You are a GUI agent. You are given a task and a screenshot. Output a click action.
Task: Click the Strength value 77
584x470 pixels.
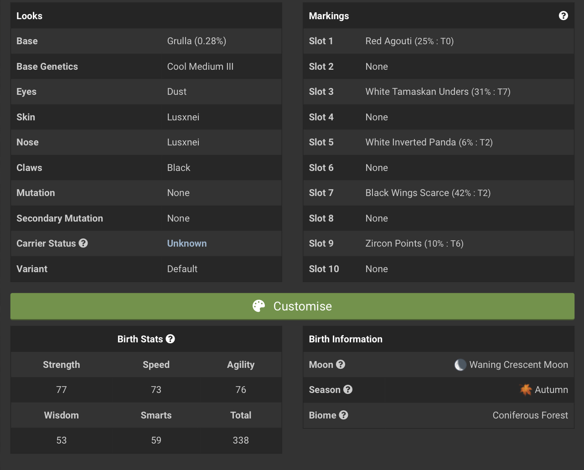pos(62,390)
